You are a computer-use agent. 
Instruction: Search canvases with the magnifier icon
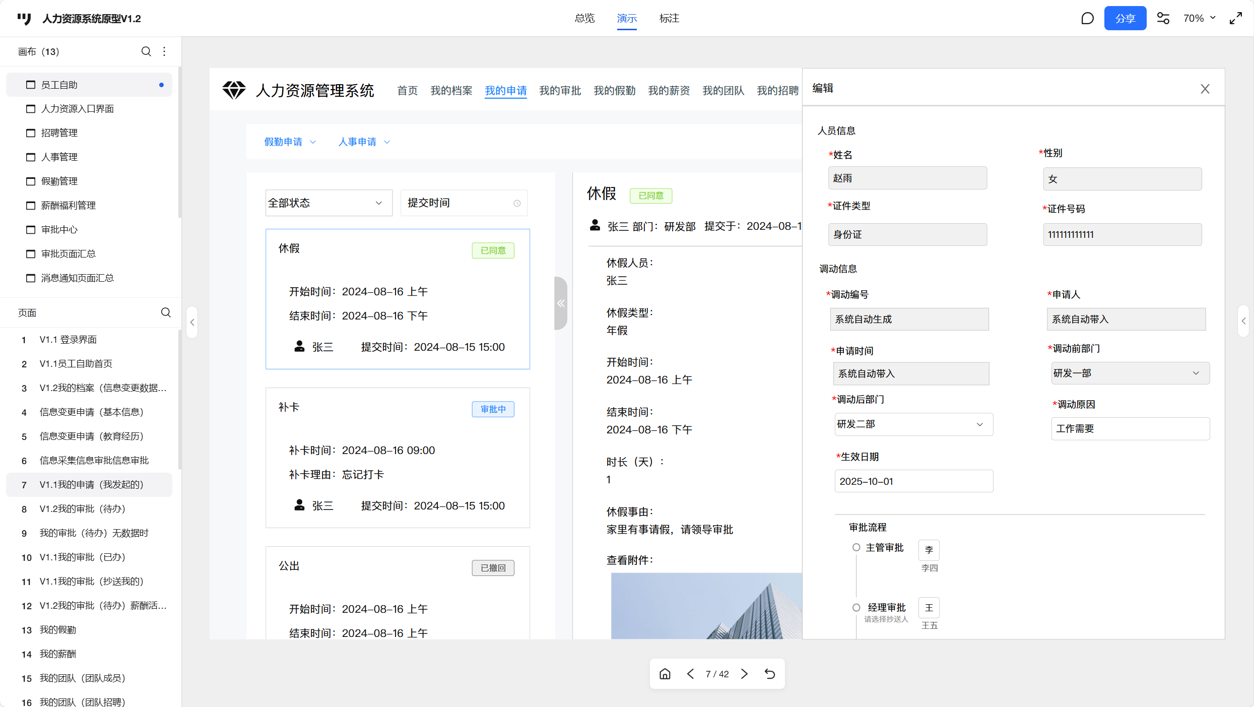coord(146,51)
